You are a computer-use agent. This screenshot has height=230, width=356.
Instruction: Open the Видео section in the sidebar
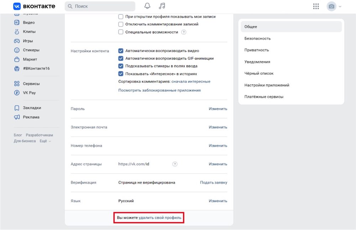[x=29, y=22]
